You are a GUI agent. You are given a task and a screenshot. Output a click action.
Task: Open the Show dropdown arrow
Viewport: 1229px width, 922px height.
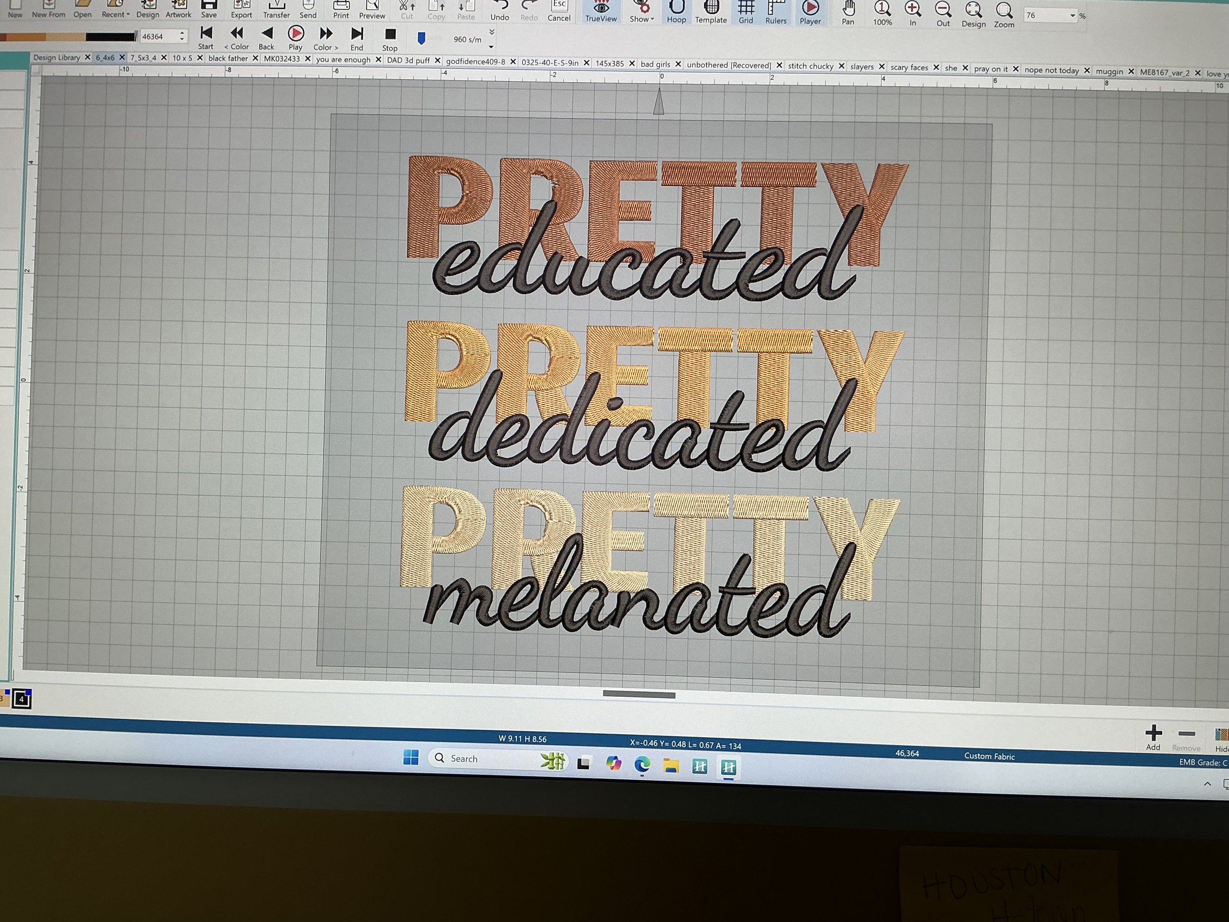pyautogui.click(x=652, y=20)
